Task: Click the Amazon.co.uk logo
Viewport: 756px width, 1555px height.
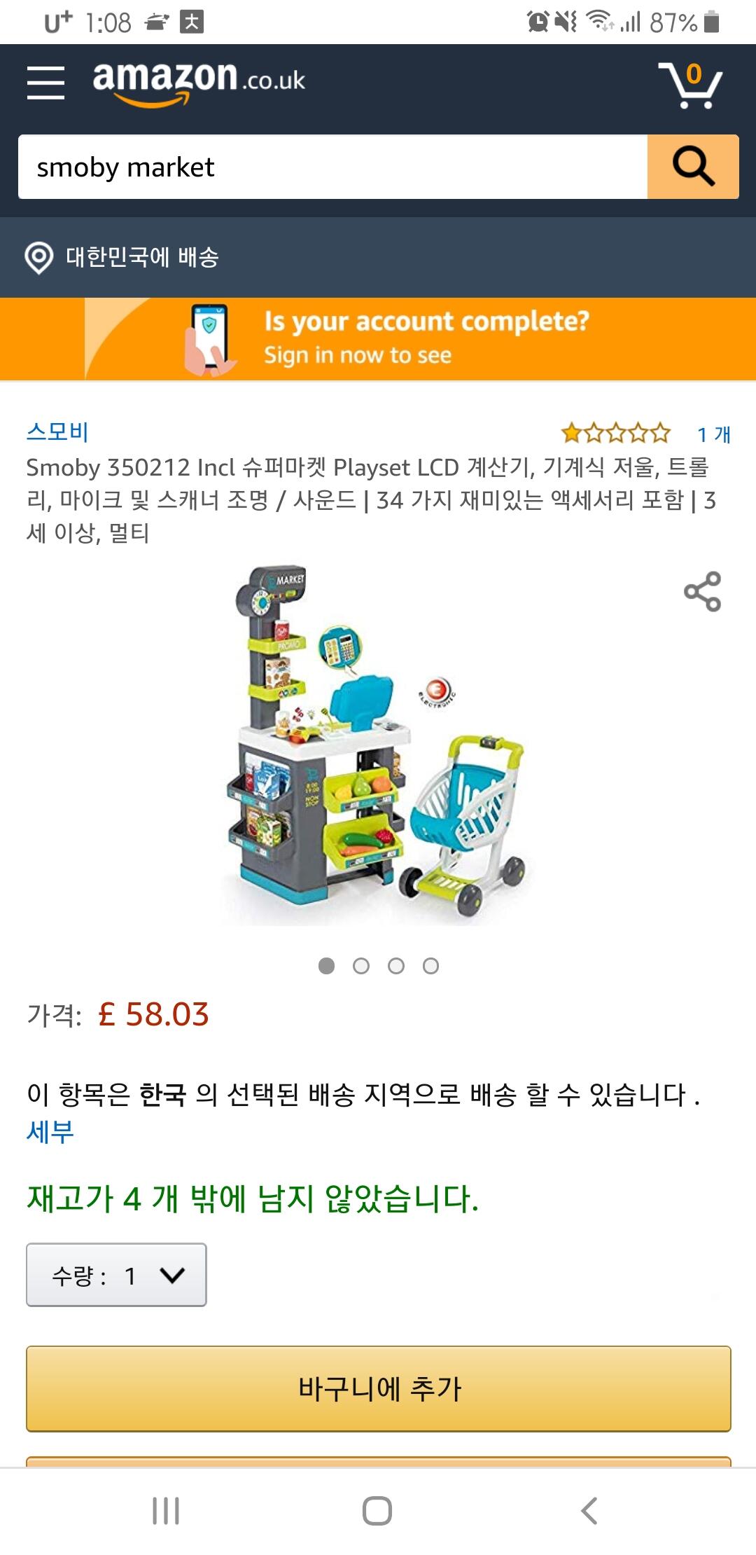Action: coord(199,83)
